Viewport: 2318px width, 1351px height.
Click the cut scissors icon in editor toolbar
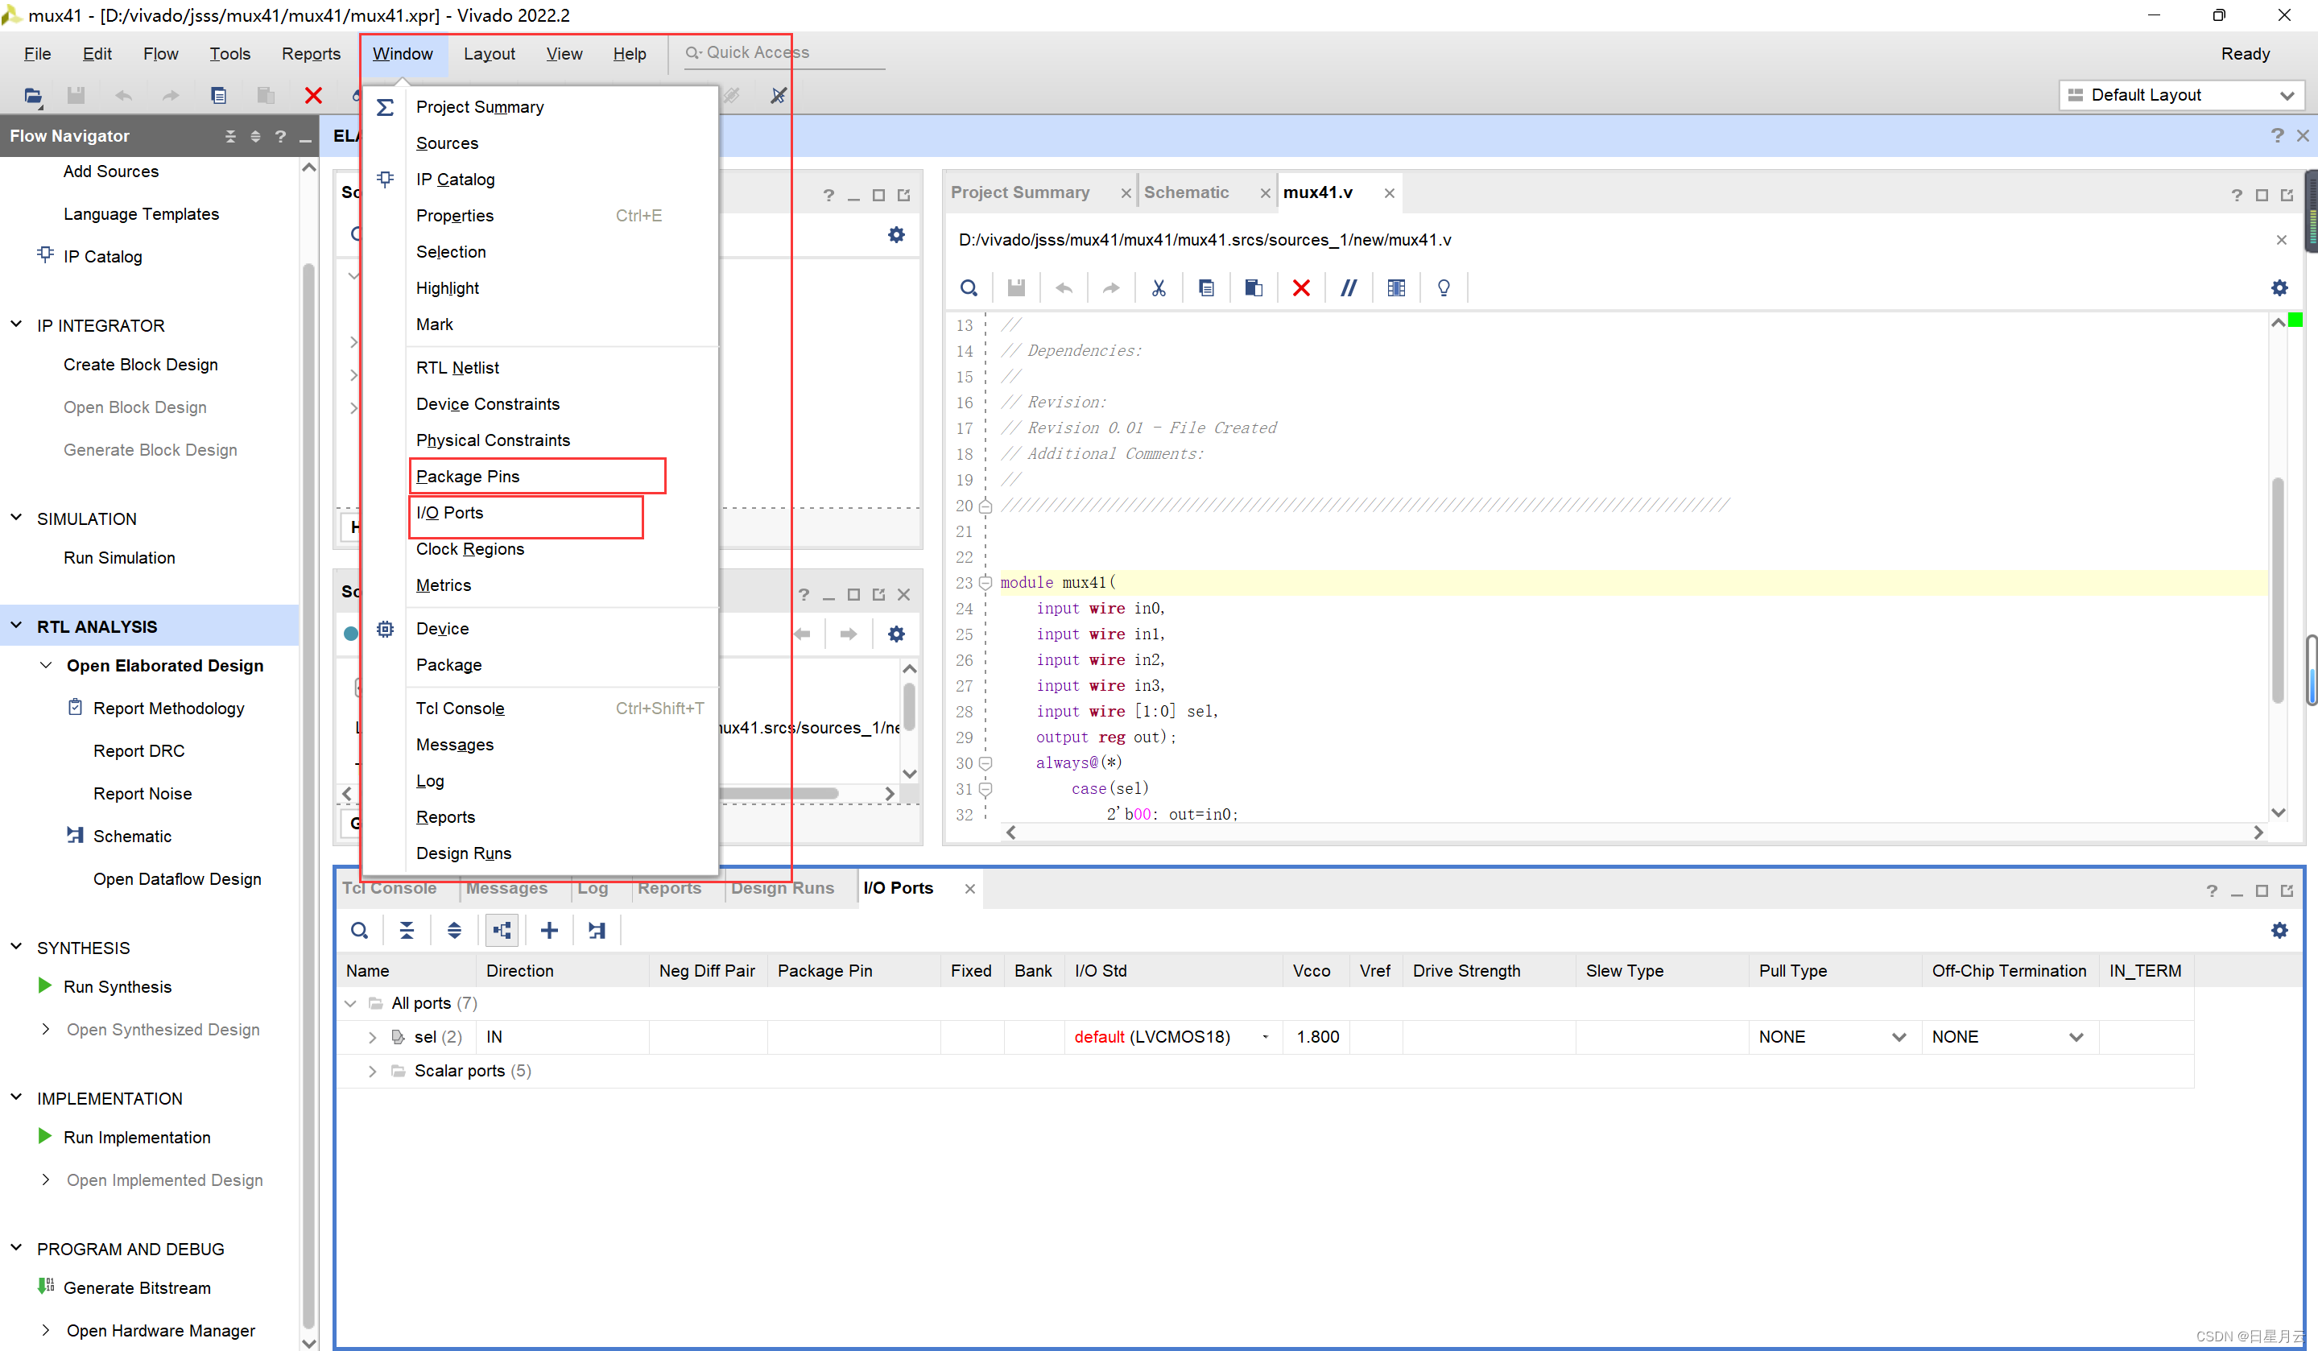coord(1158,288)
